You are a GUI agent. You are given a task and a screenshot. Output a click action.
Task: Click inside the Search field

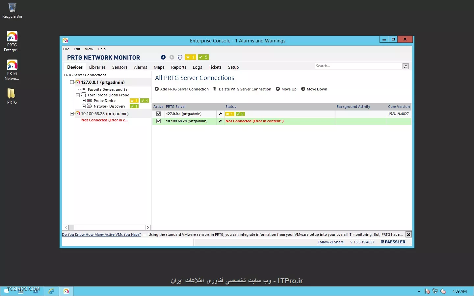coord(358,66)
